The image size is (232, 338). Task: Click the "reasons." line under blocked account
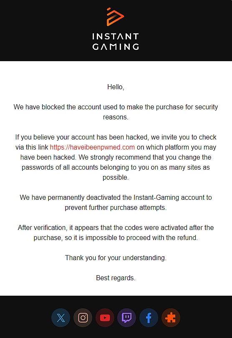(116, 117)
